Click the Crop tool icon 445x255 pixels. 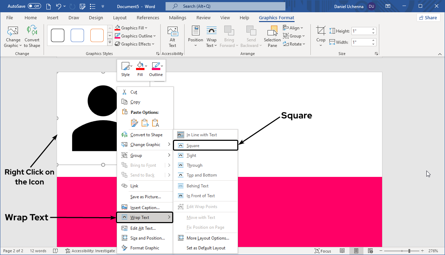(321, 31)
